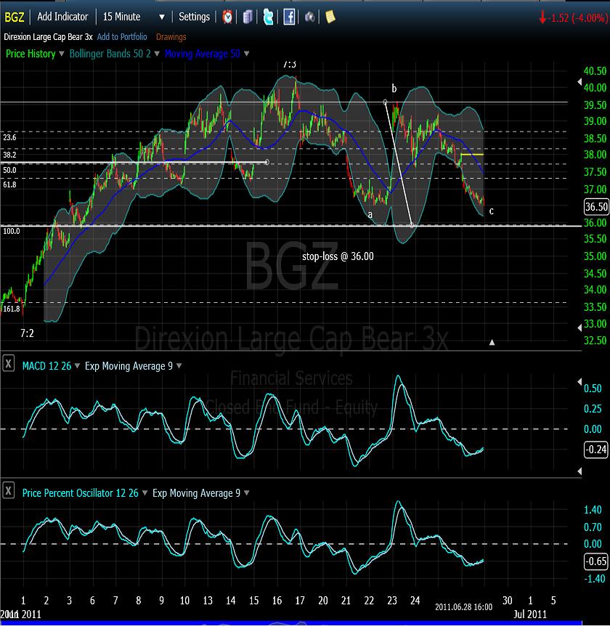The width and height of the screenshot is (610, 637).
Task: Click the trendline handle near wave label b
Action: [385, 102]
